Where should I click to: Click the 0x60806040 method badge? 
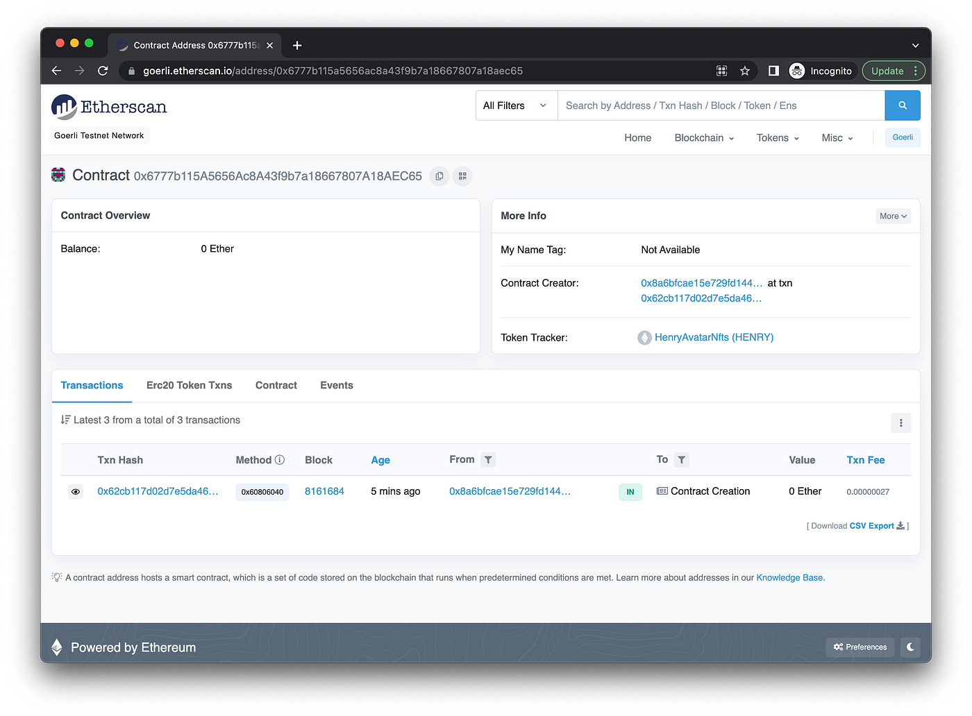pos(262,492)
